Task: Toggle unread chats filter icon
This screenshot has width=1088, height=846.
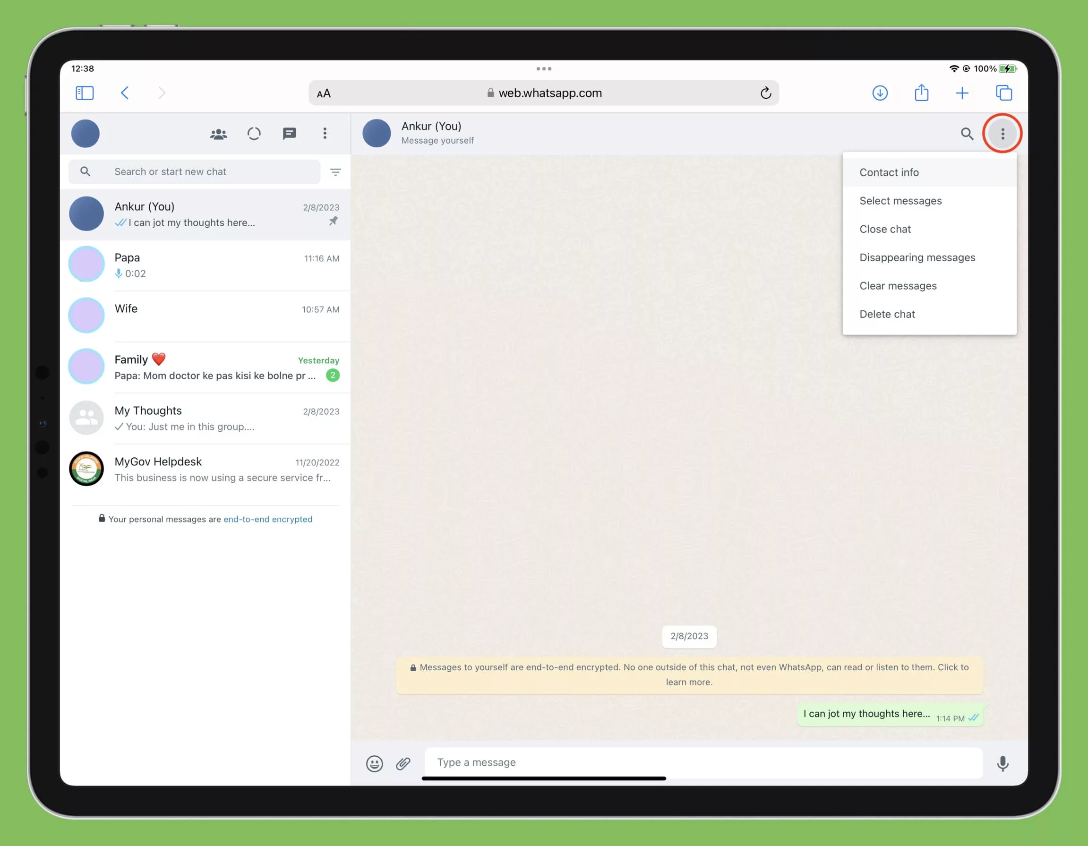Action: point(335,172)
